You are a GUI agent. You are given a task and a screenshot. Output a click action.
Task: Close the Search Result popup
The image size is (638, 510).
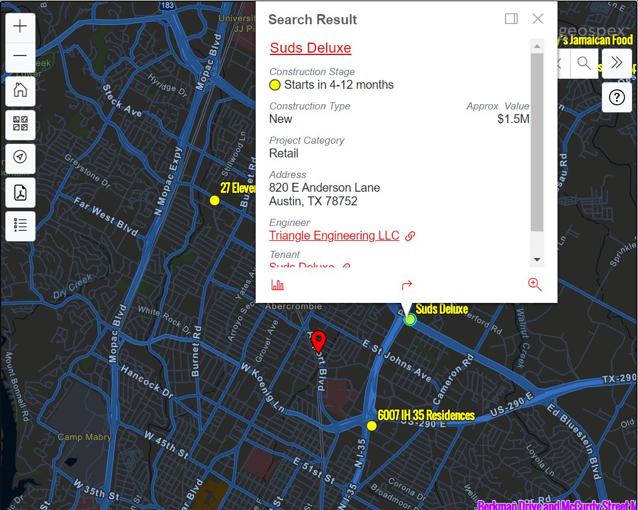pyautogui.click(x=538, y=19)
